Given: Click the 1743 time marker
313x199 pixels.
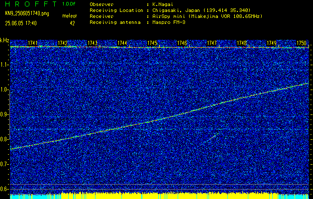Looking at the screenshot, I should 93,43.
